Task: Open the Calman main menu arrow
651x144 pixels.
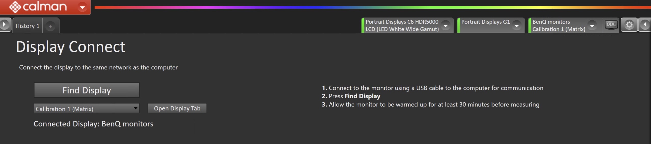Action: pyautogui.click(x=82, y=7)
